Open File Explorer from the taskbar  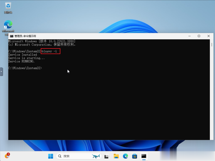(x=116, y=156)
